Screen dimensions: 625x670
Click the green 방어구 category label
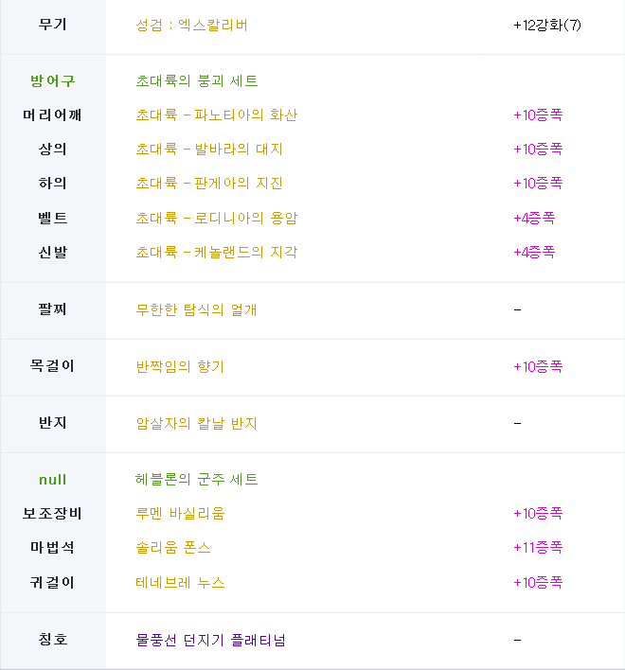[x=53, y=80]
